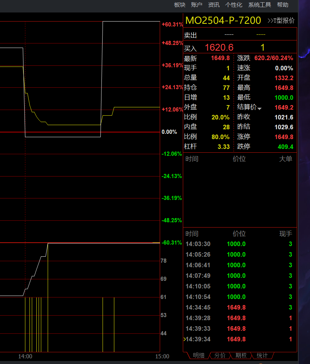
Task: Click the 大单 column header
Action: pos(285,159)
